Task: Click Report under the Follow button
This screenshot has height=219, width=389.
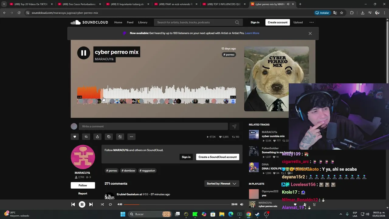Action: coord(83,193)
